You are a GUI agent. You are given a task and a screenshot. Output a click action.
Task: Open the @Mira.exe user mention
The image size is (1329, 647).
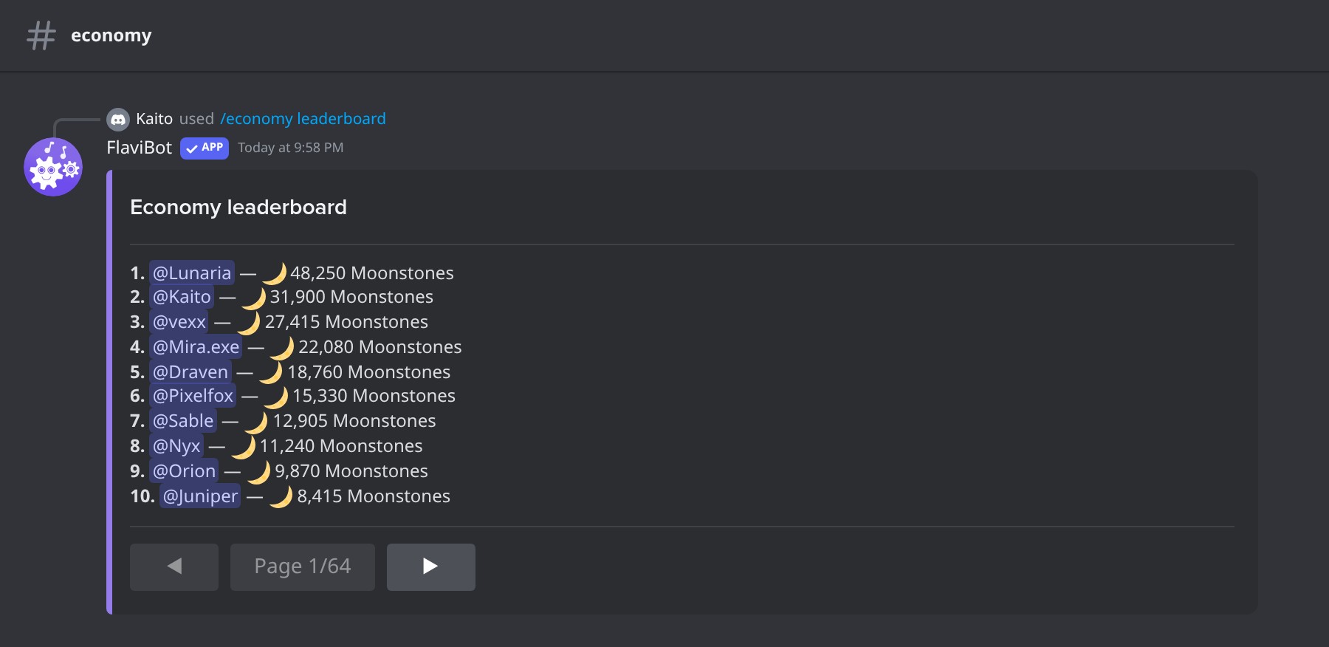click(196, 347)
